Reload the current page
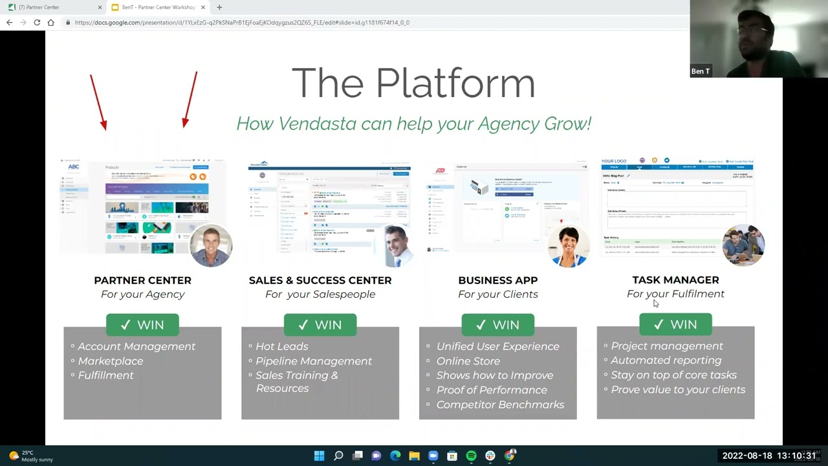The width and height of the screenshot is (828, 466). 37,23
